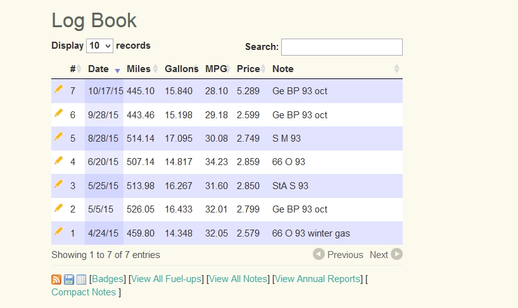Click the Log Book heading
This screenshot has height=308, width=518.
(x=94, y=20)
